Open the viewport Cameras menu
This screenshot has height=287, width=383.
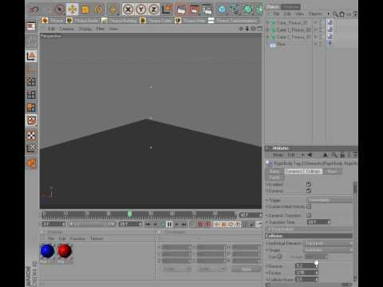click(66, 29)
